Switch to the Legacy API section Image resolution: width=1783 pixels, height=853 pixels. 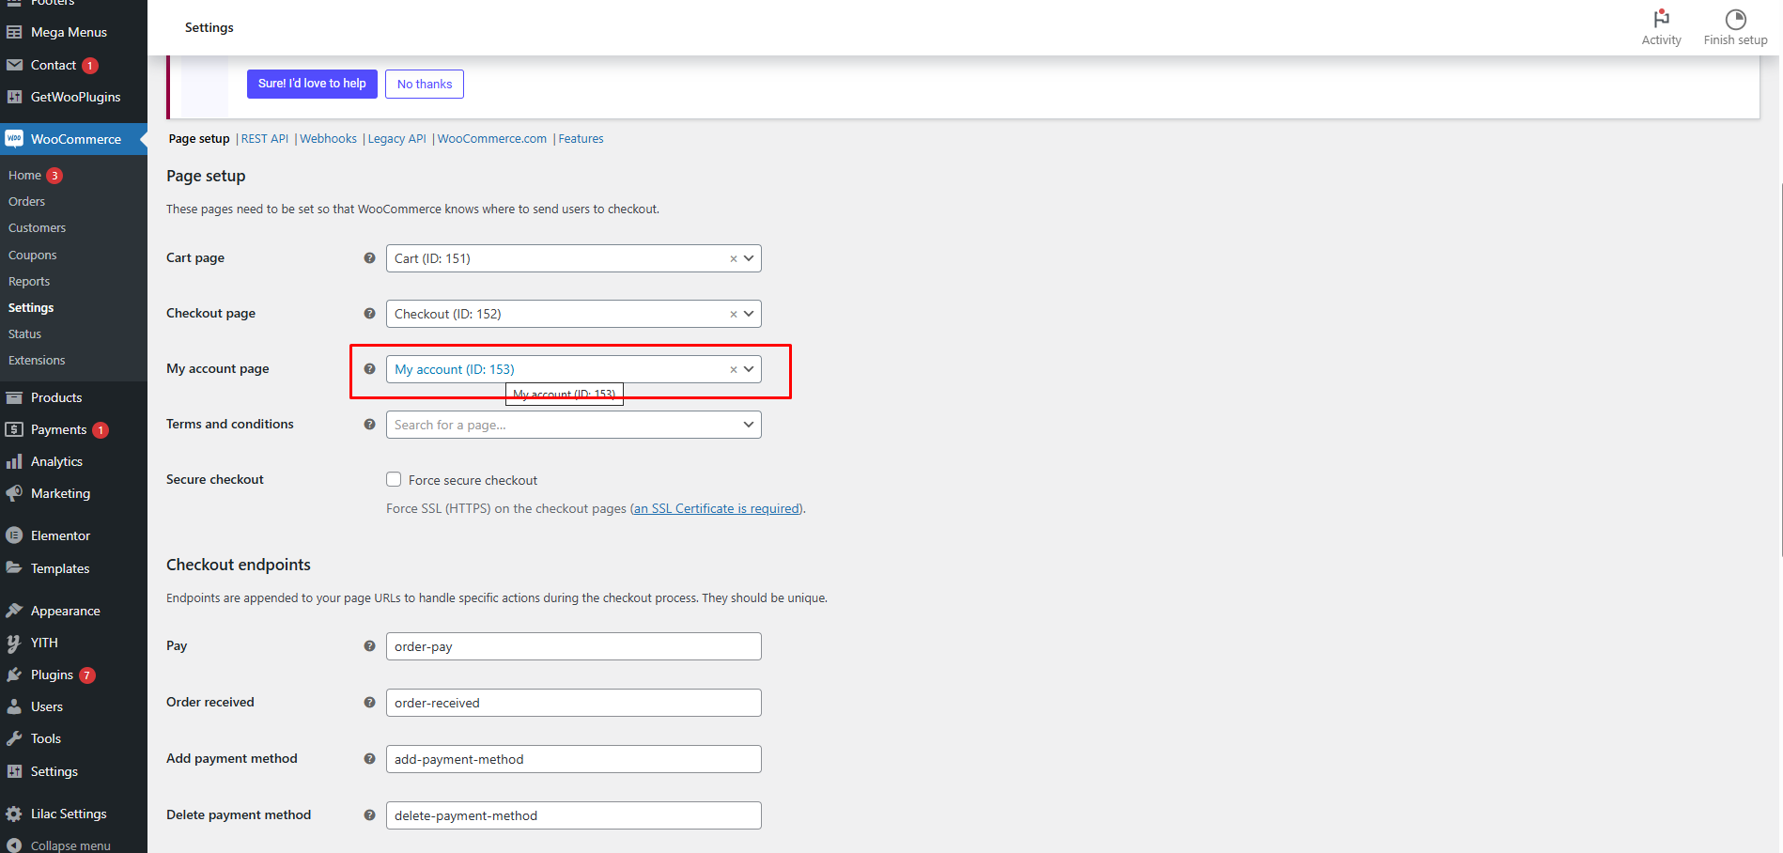[x=396, y=138]
